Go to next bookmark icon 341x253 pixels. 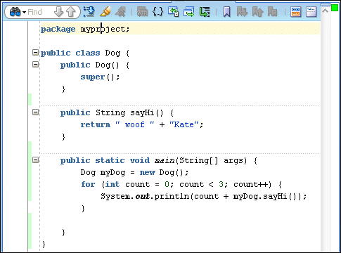click(x=242, y=12)
